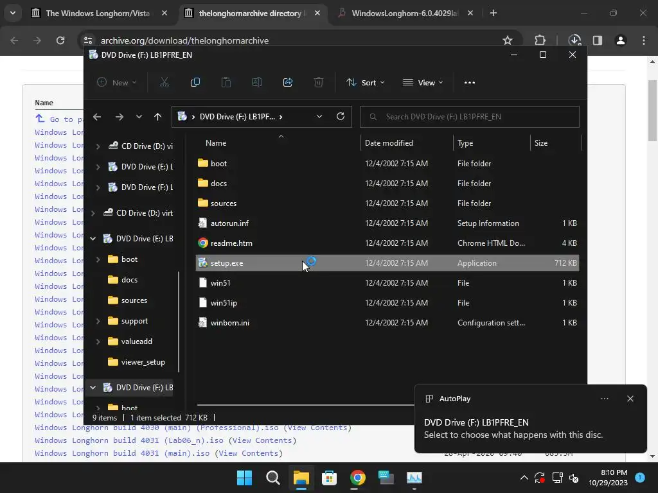This screenshot has height=493, width=658.
Task: Sort files by Name column
Action: 216,143
